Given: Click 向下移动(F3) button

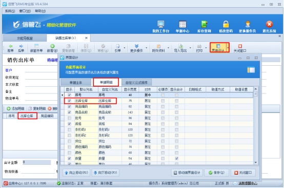Looking at the screenshot, I should [106, 173].
